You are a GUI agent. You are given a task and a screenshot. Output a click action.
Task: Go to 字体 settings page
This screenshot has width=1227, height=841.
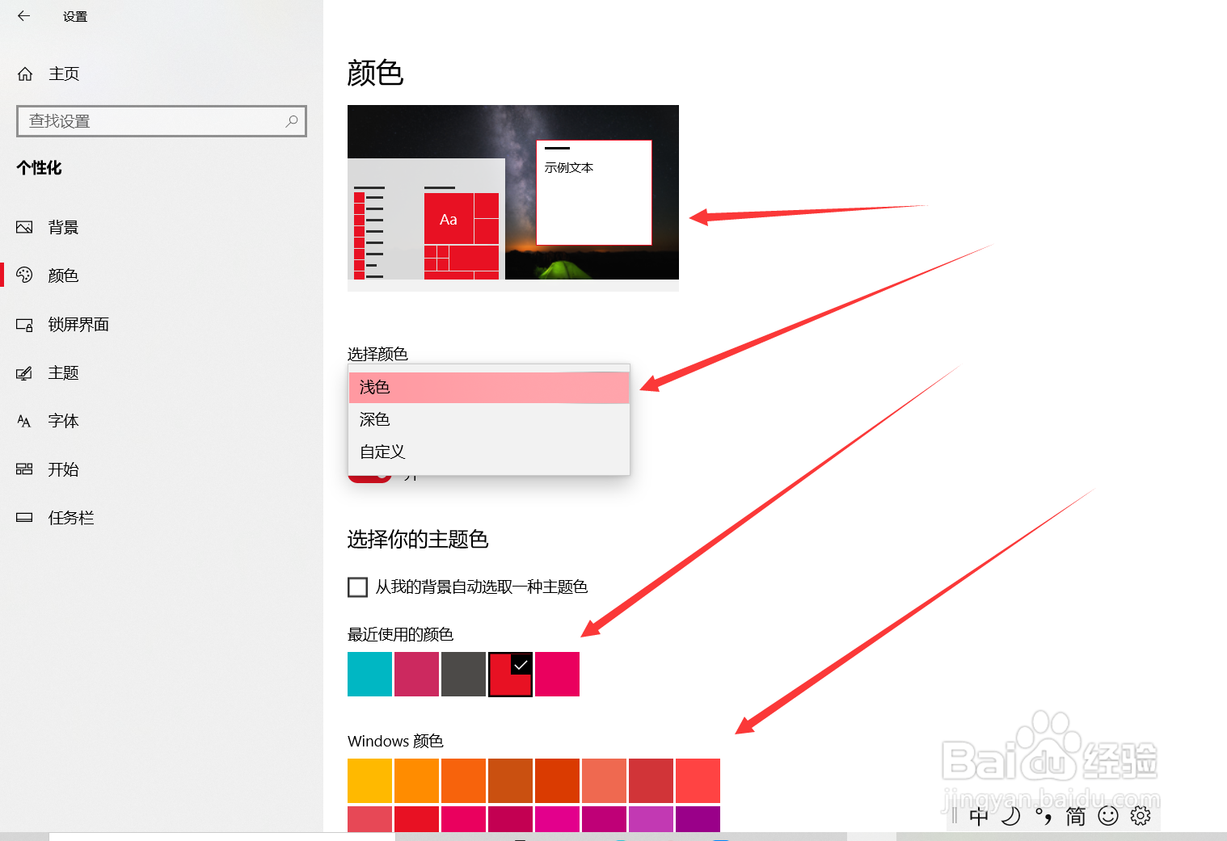[63, 421]
